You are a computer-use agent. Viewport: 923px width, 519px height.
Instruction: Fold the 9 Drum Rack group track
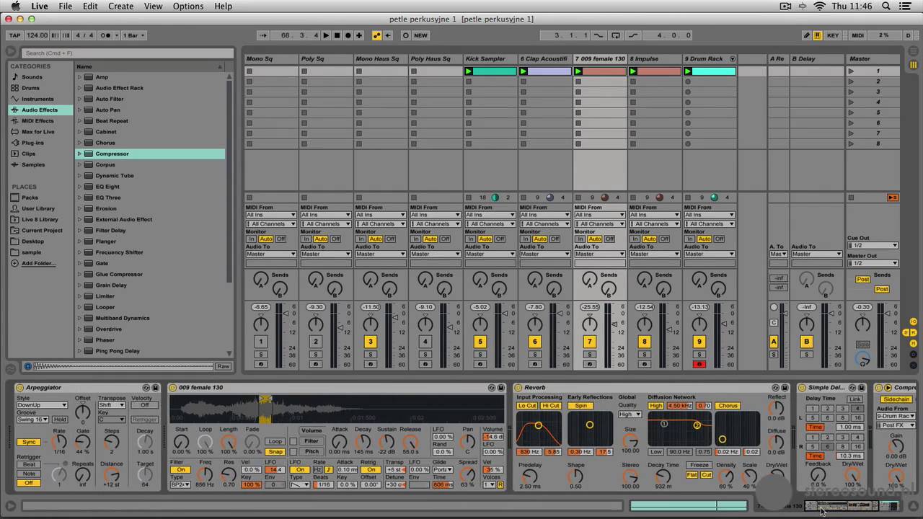(733, 59)
